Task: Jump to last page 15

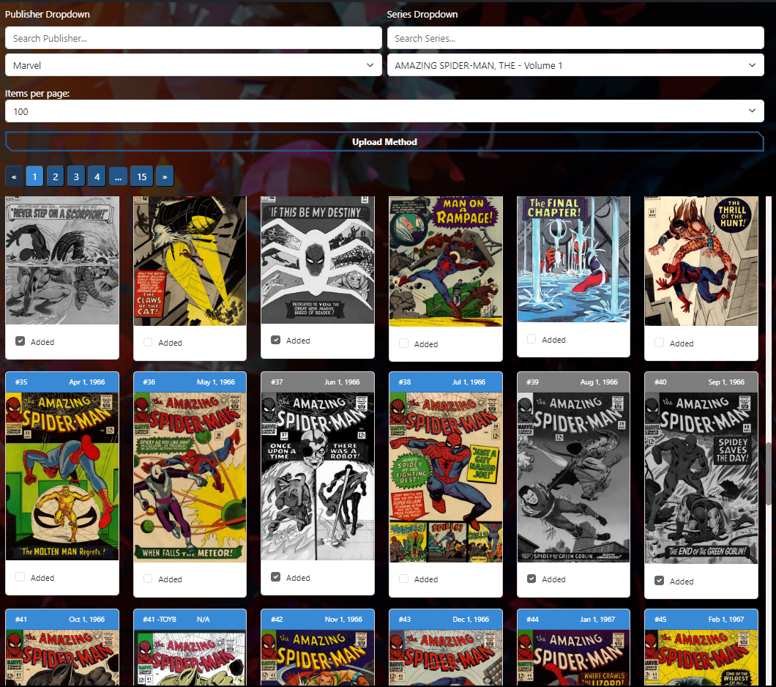Action: (x=142, y=177)
